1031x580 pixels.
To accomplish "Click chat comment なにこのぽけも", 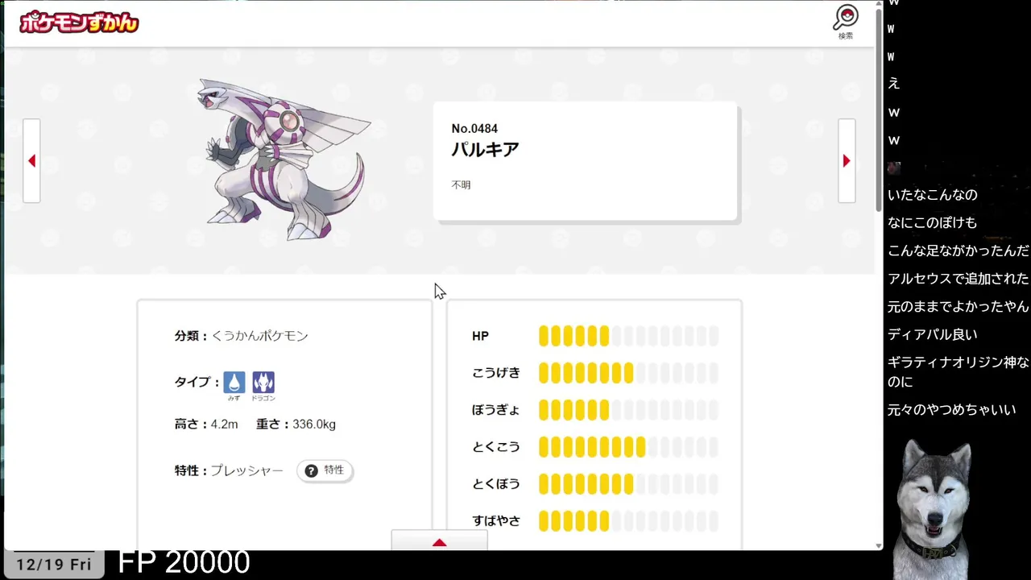I will click(x=932, y=223).
